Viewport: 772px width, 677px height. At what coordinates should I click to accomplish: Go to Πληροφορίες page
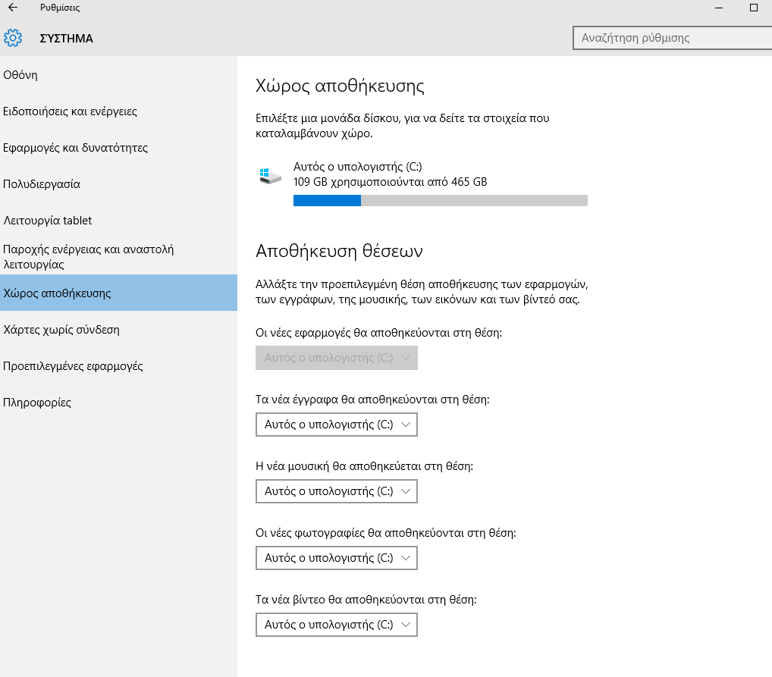(x=37, y=403)
